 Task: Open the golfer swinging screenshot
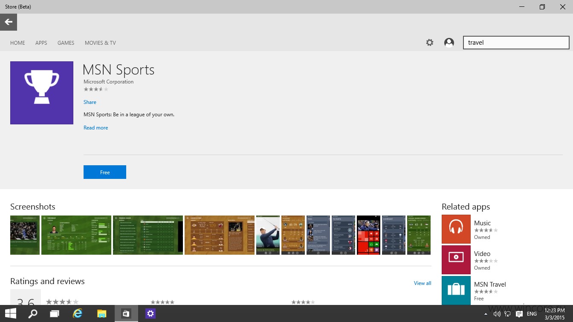pos(268,235)
